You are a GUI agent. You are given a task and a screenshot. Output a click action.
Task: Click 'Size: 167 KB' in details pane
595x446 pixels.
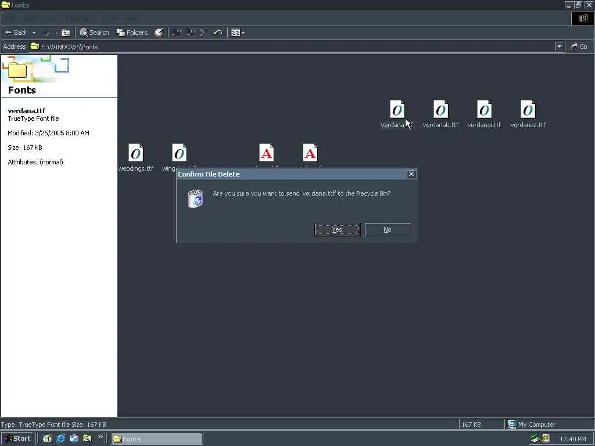(25, 148)
